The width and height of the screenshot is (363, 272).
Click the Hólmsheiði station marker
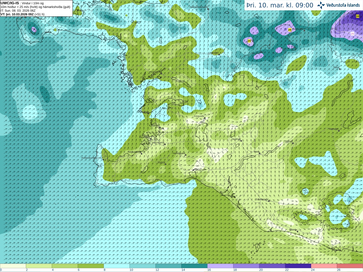[x=164, y=144]
